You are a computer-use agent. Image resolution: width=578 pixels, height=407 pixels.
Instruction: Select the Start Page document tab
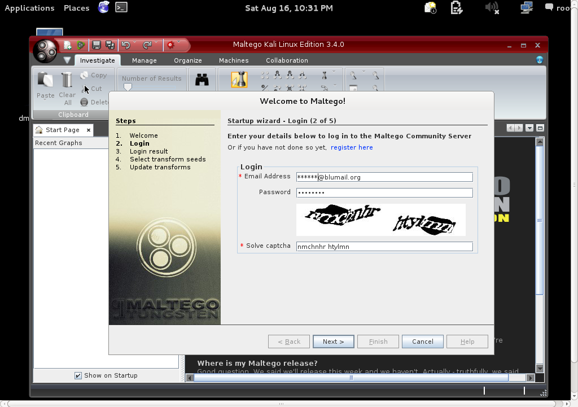point(62,130)
